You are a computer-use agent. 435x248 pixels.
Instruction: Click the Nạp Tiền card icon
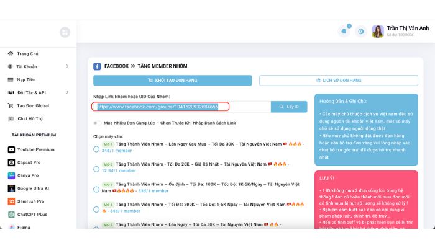[11, 79]
